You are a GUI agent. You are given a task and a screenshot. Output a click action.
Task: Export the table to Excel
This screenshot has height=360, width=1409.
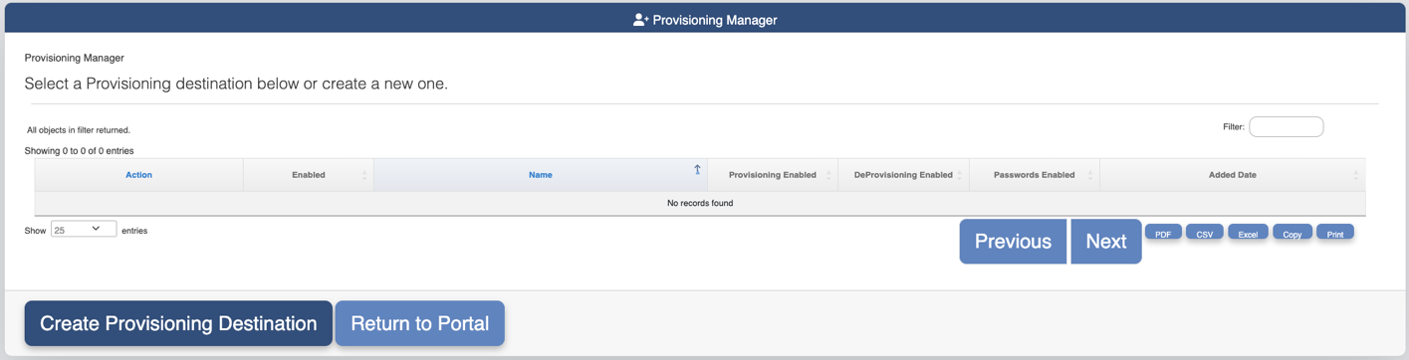tap(1248, 233)
